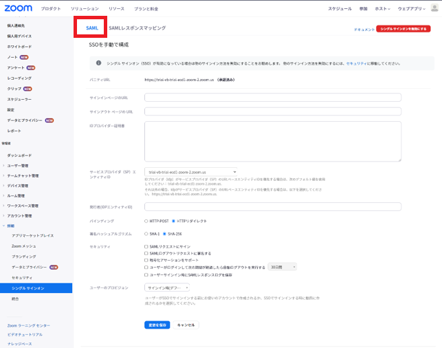
Task: Select the SAML tab
Action: (x=92, y=28)
